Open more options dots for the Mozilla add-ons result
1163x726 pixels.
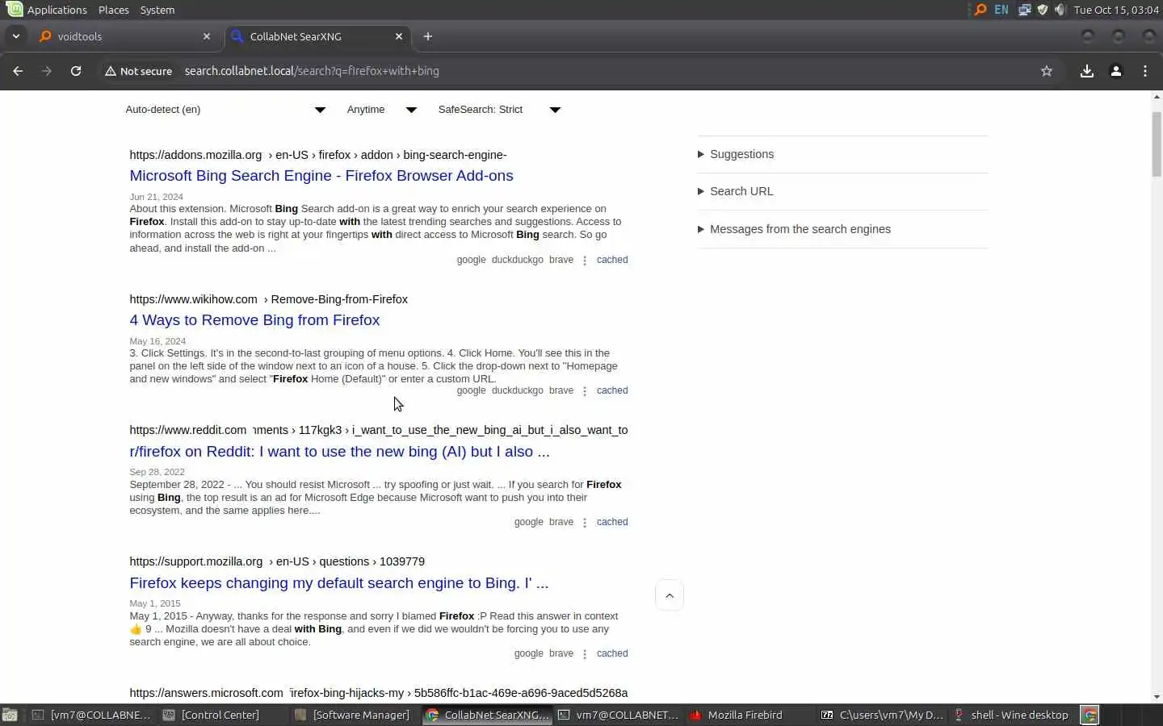(585, 261)
